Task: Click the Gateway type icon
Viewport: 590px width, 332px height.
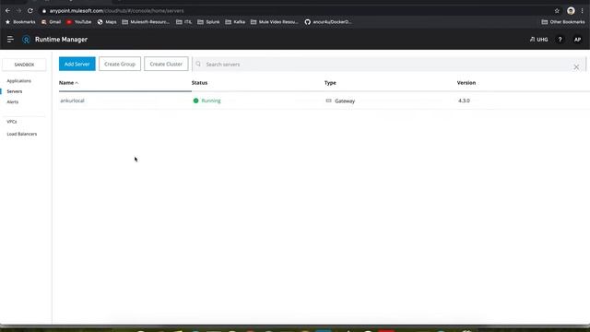Action: click(x=328, y=101)
